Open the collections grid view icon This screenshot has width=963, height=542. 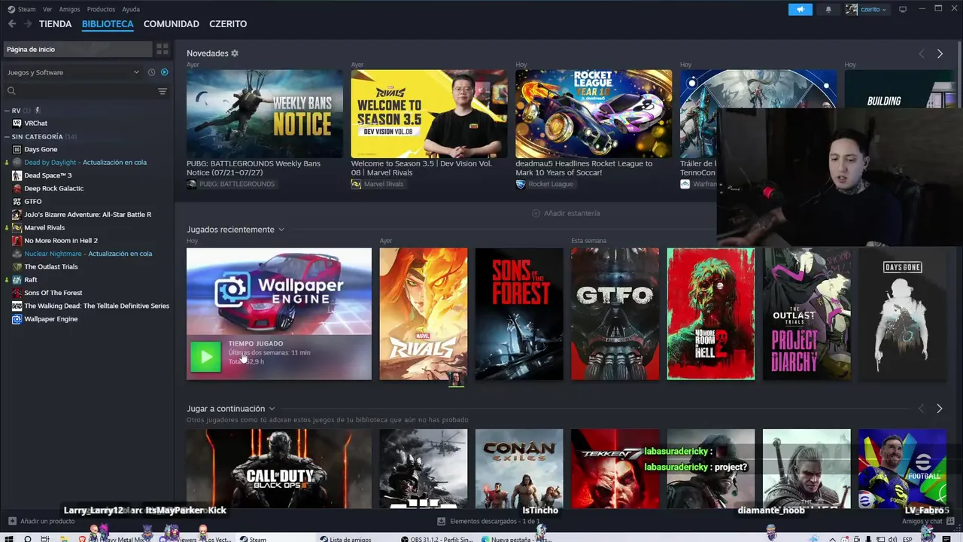pyautogui.click(x=163, y=49)
